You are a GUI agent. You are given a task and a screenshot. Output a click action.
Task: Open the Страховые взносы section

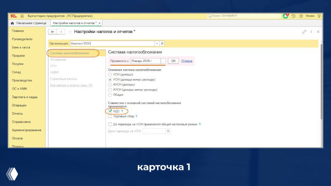64,79
